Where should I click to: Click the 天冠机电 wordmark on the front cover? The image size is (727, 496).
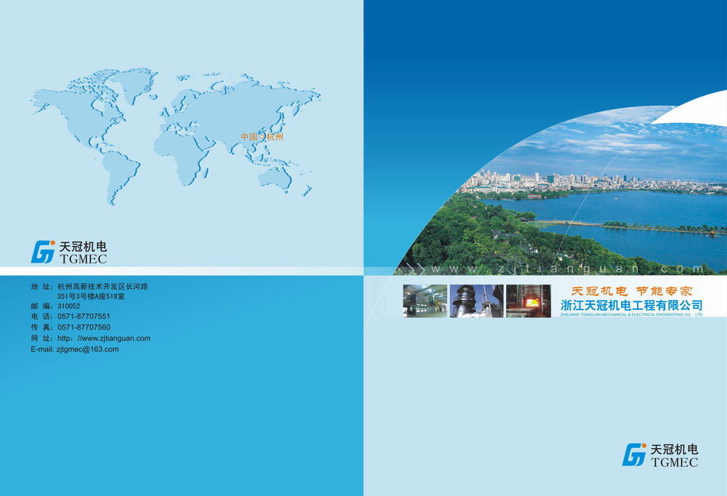[675, 449]
